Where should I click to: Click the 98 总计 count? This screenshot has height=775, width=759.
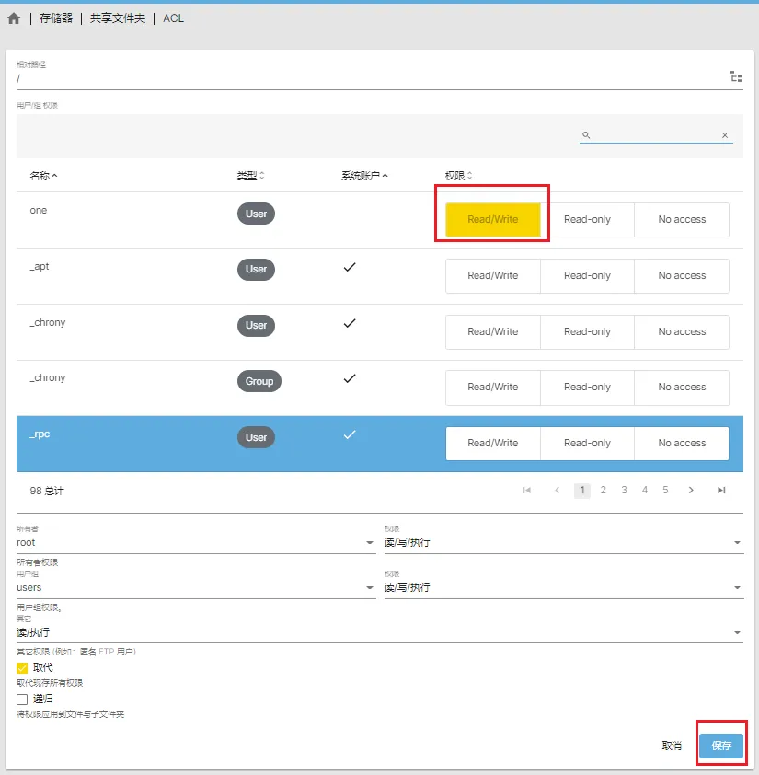[x=47, y=491]
